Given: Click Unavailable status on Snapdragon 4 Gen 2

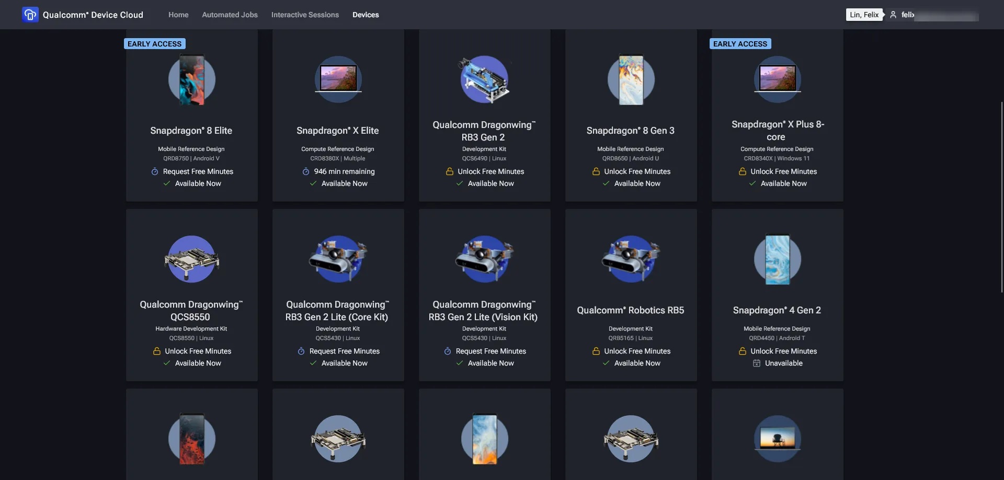Looking at the screenshot, I should point(783,363).
